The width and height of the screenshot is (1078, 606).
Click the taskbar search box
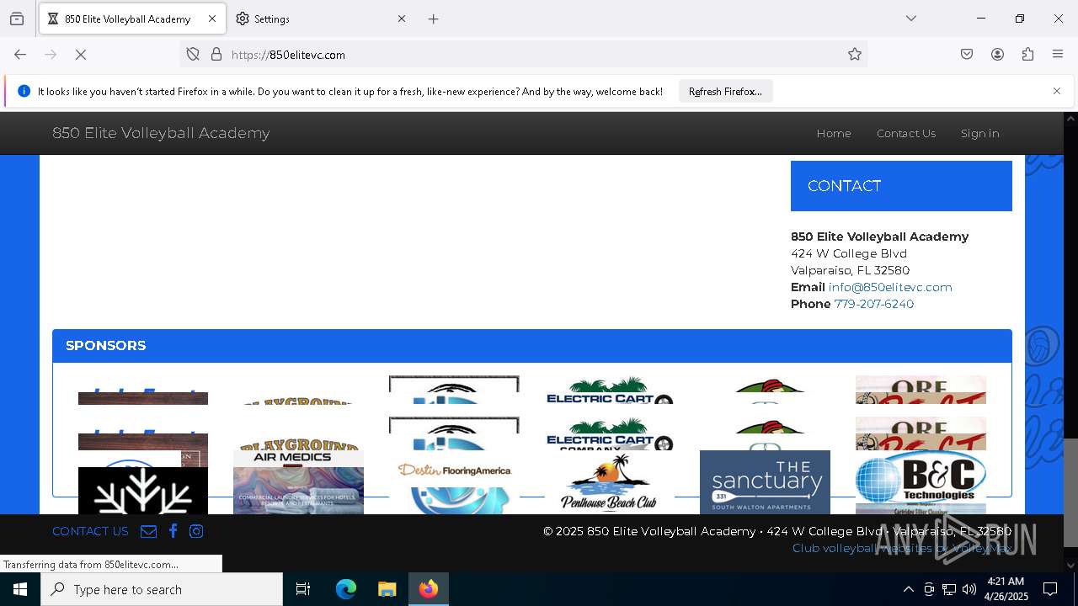[x=162, y=589]
